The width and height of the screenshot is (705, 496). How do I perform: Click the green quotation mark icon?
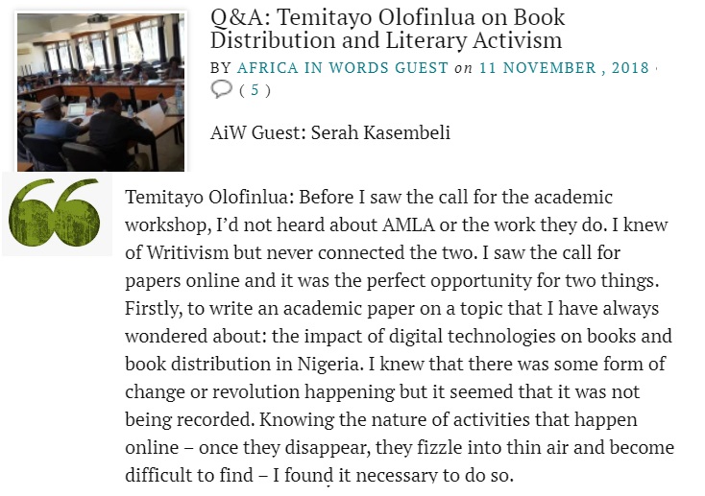[57, 213]
